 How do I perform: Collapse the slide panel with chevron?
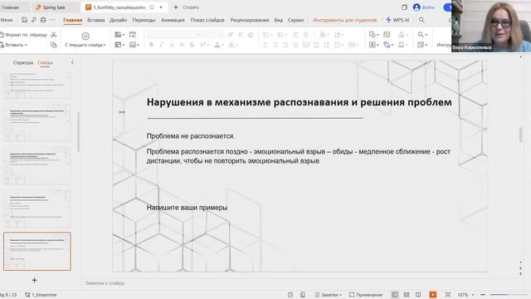tap(72, 62)
